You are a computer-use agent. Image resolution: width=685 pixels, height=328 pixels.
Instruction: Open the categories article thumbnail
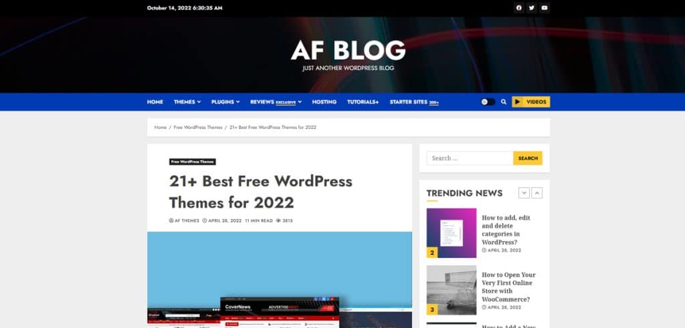(x=452, y=233)
